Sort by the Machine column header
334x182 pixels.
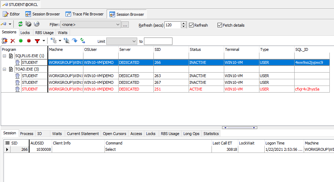point(65,49)
